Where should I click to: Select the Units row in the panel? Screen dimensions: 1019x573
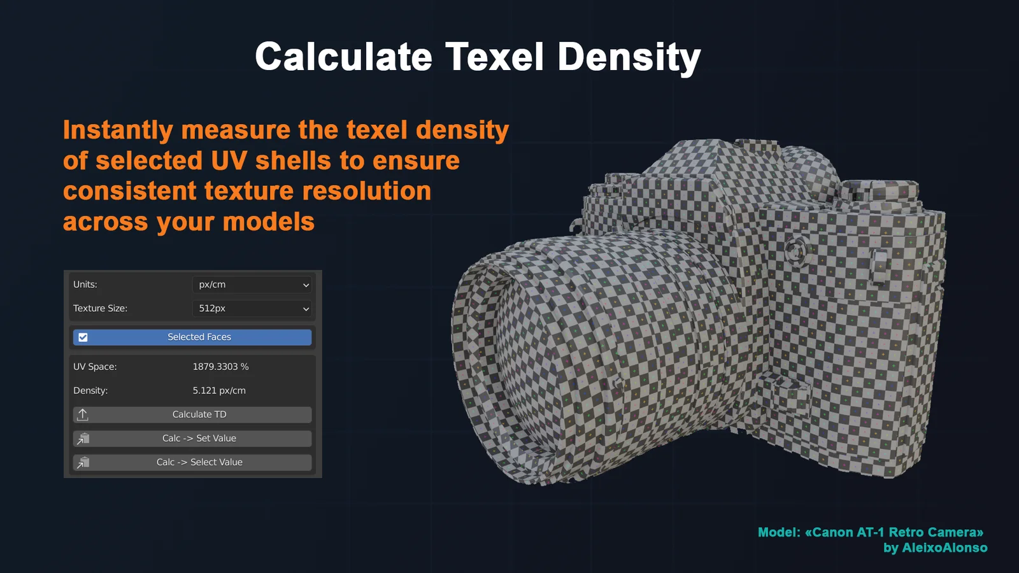coord(85,285)
